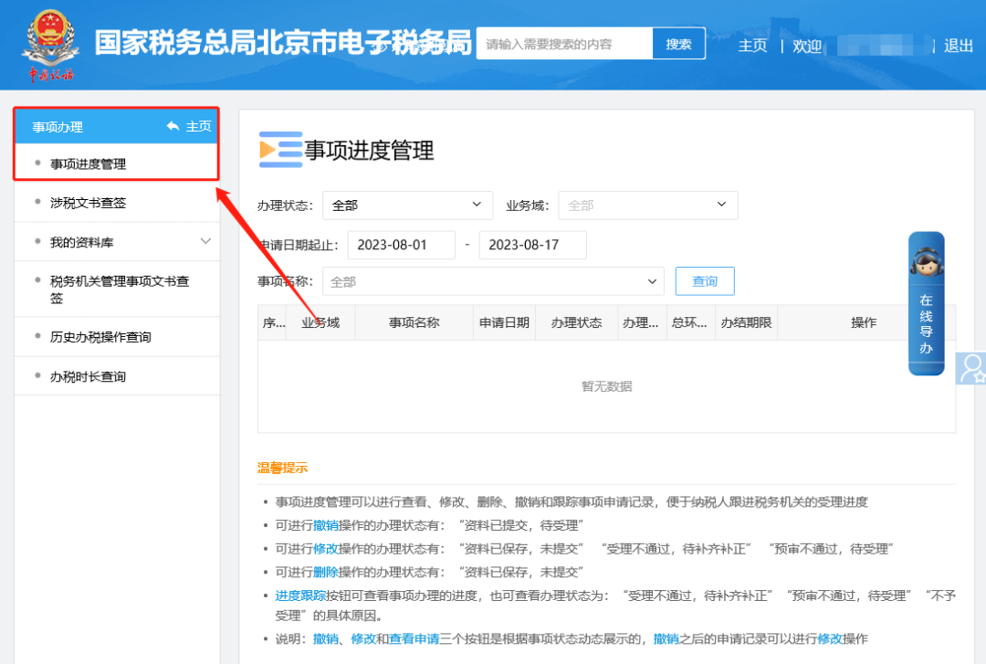
Task: Click the 搜索 button in header
Action: 678,44
